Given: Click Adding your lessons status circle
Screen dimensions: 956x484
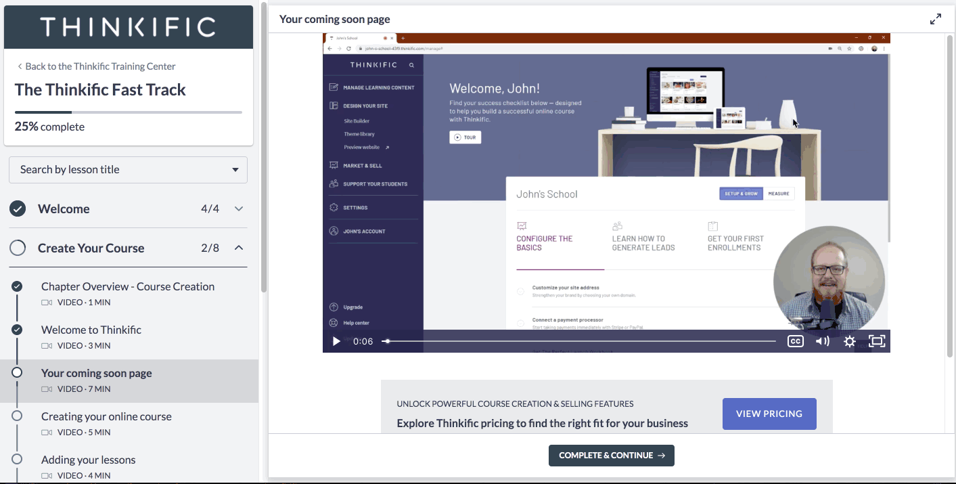Looking at the screenshot, I should 17,459.
